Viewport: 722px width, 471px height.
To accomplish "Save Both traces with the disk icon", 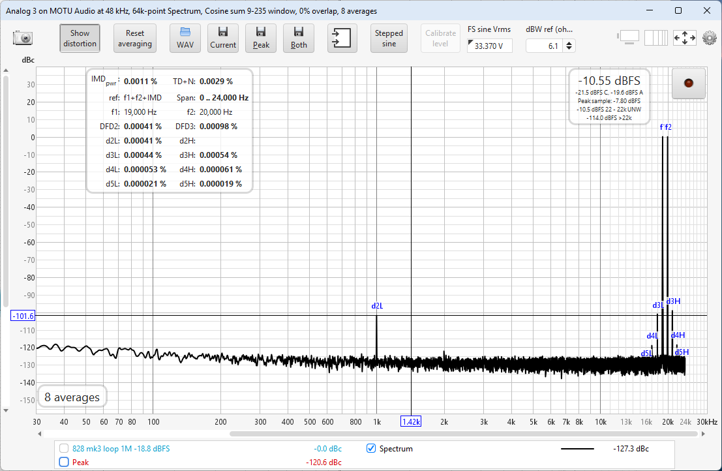I will pyautogui.click(x=298, y=38).
